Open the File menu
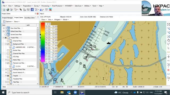This screenshot has height=95, width=170. click(x=5, y=6)
